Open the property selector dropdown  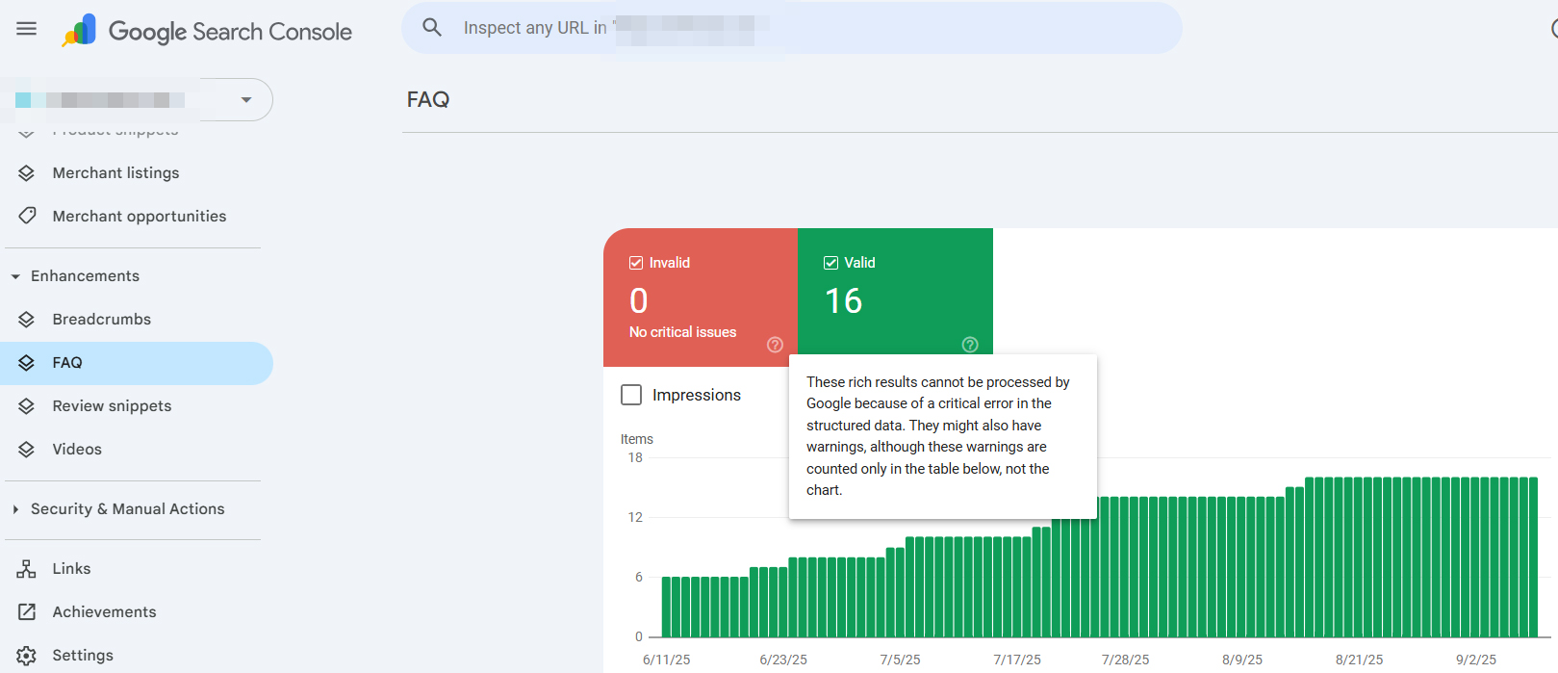[x=246, y=100]
